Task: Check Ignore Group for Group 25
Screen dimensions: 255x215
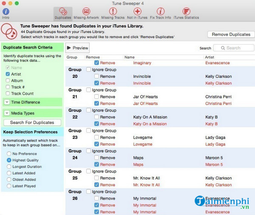Action: coord(88,171)
